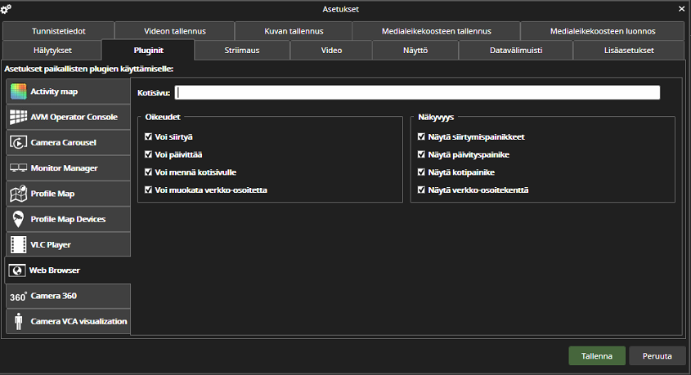691x375 pixels.
Task: Open the Video tab
Action: (331, 50)
